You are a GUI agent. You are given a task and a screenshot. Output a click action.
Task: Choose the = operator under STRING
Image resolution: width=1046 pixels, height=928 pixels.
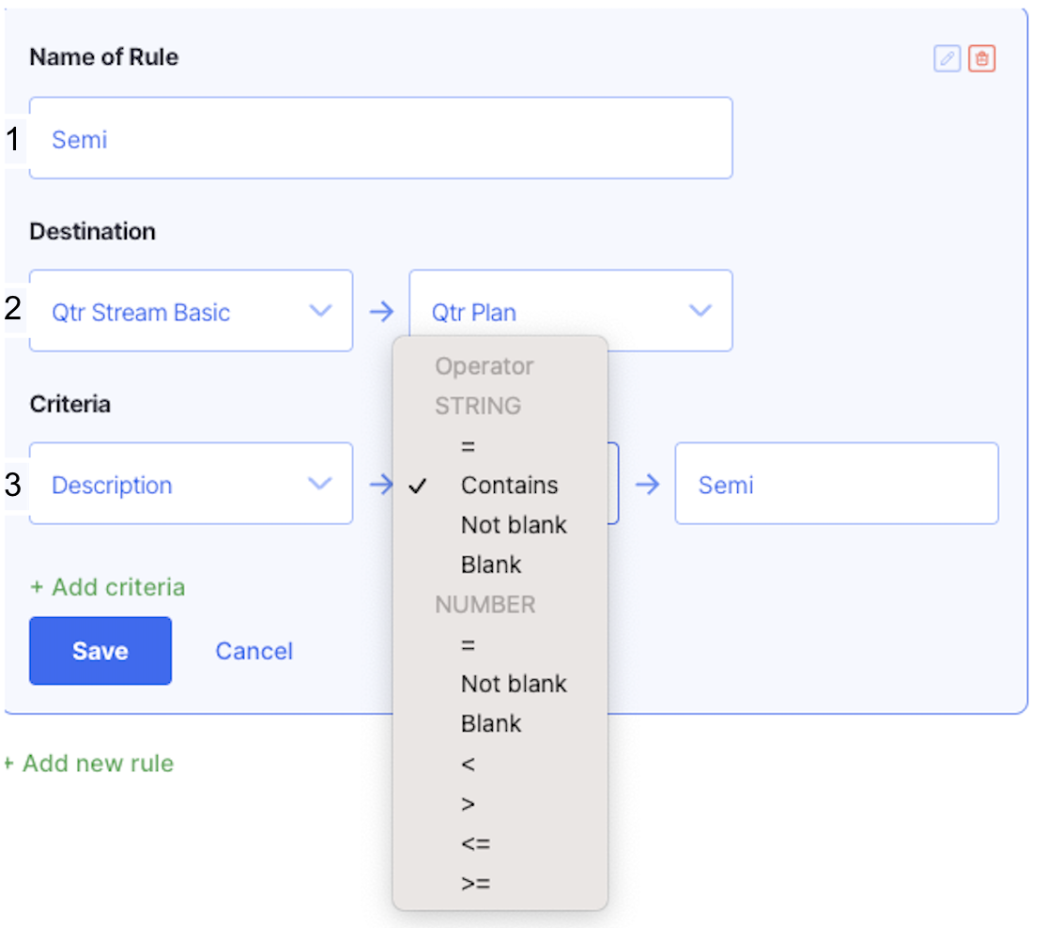tap(468, 446)
